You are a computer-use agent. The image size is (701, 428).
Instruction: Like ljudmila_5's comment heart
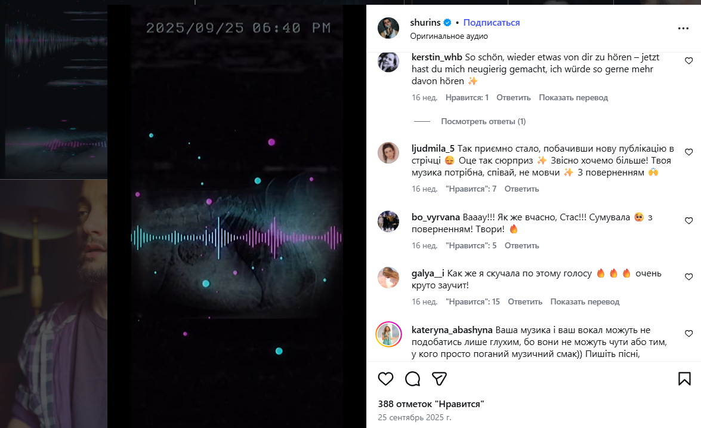688,152
